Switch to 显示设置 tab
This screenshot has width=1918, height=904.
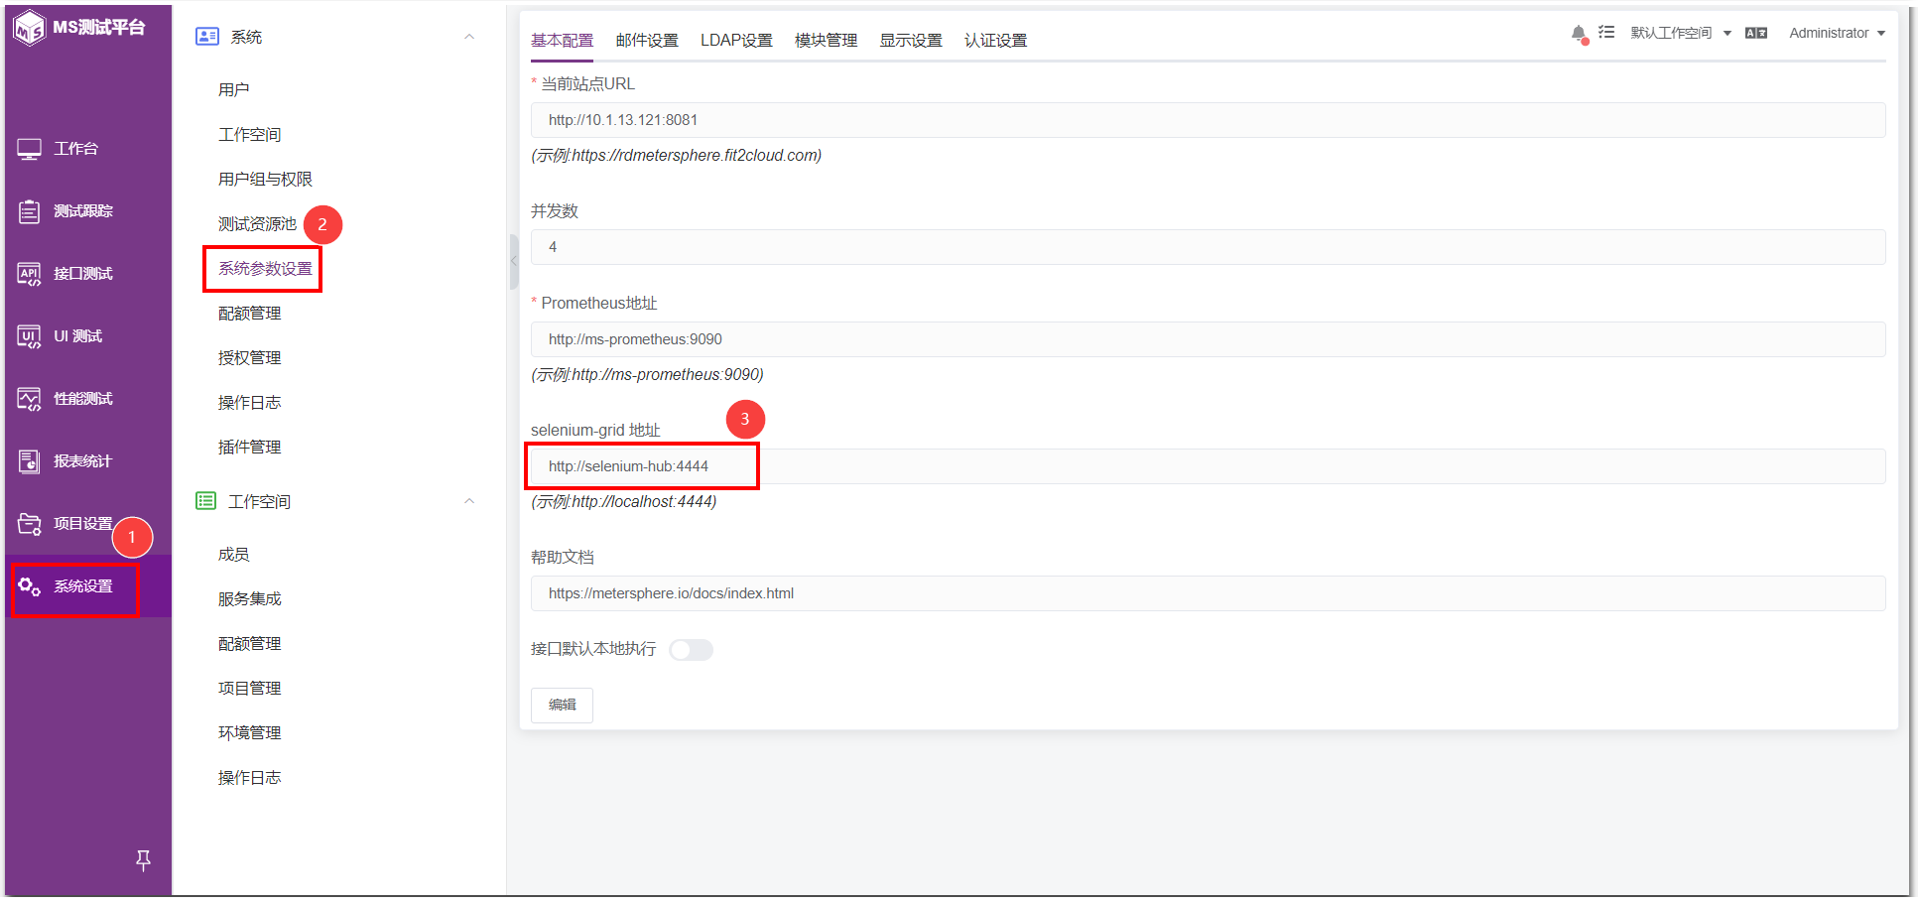point(911,41)
